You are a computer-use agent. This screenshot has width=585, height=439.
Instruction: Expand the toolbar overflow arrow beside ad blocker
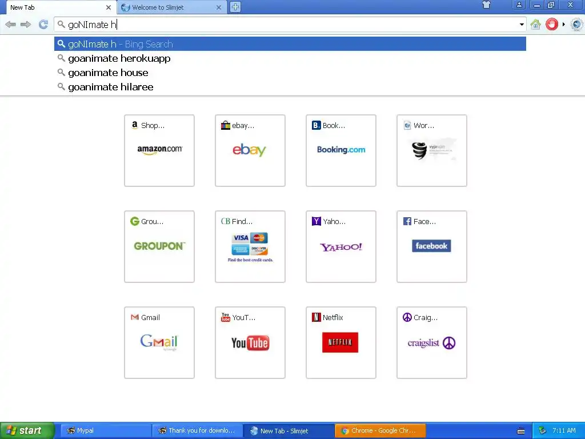[564, 25]
